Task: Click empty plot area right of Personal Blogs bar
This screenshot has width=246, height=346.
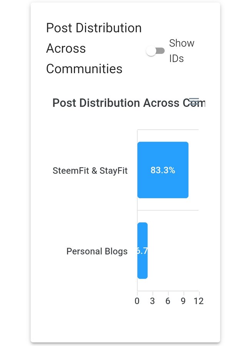Action: pos(173,250)
